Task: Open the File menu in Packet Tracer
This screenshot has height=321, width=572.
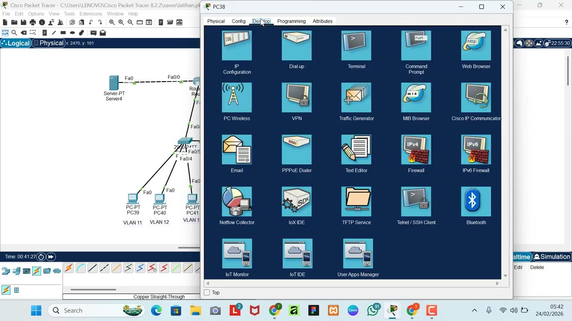Action: 6,14
